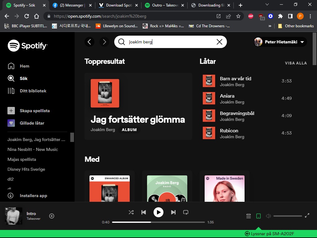Open the play queue
317x238 pixels.
(249, 216)
